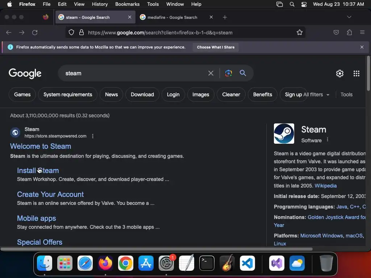This screenshot has width=371, height=278.
Task: Open the Firefox View pinned icon
Action: coord(46,17)
